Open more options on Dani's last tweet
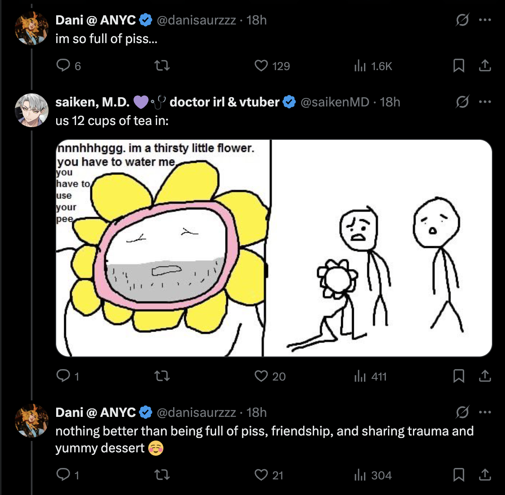The image size is (505, 495). tap(485, 412)
